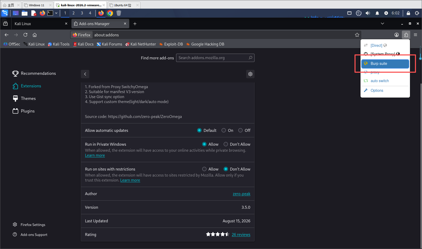Open Themes in the sidebar
This screenshot has height=249, width=422.
24,99
